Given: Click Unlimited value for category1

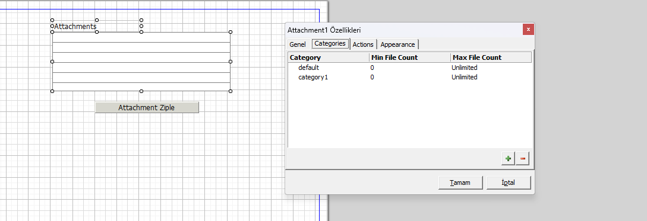Looking at the screenshot, I should click(464, 77).
